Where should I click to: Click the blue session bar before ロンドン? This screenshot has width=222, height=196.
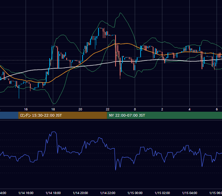9,115
